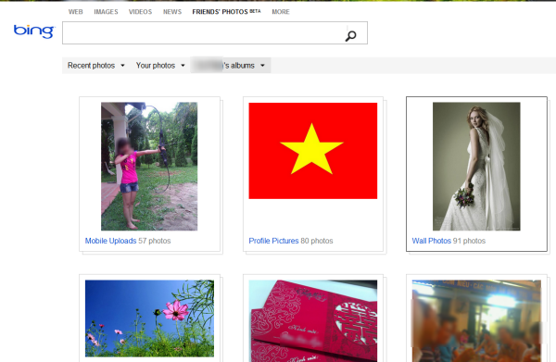This screenshot has width=556, height=362.
Task: Click the red wedding invitation thumbnail
Action: (x=313, y=321)
